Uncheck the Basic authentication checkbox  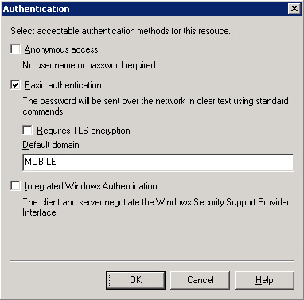point(15,85)
